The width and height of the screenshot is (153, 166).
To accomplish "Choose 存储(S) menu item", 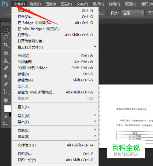I will coord(55,74).
